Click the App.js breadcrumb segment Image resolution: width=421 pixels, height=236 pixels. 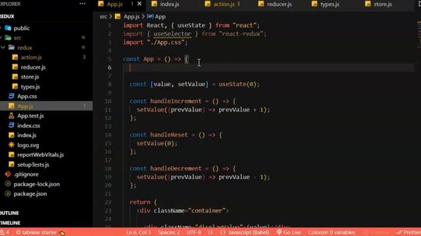click(x=132, y=16)
